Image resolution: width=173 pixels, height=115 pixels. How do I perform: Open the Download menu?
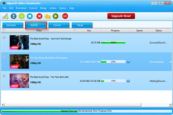(x=21, y=8)
